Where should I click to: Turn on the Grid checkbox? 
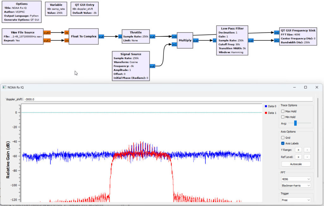(283, 138)
